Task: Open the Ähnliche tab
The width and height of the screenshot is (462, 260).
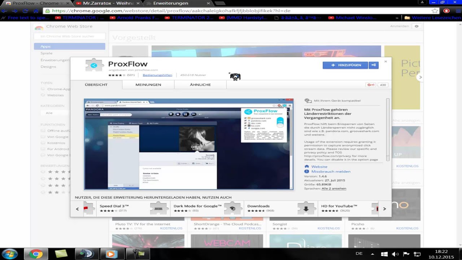Action: (200, 84)
